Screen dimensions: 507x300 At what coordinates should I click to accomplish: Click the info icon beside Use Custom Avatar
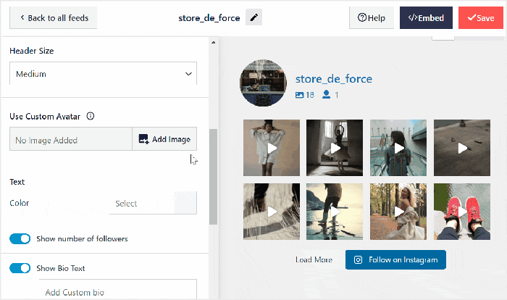pos(91,116)
